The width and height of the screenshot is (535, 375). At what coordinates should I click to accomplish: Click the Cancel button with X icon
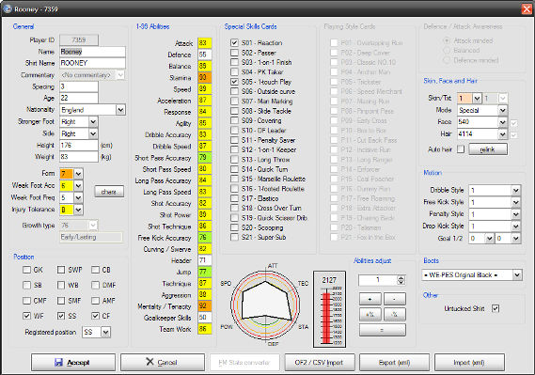(x=163, y=362)
